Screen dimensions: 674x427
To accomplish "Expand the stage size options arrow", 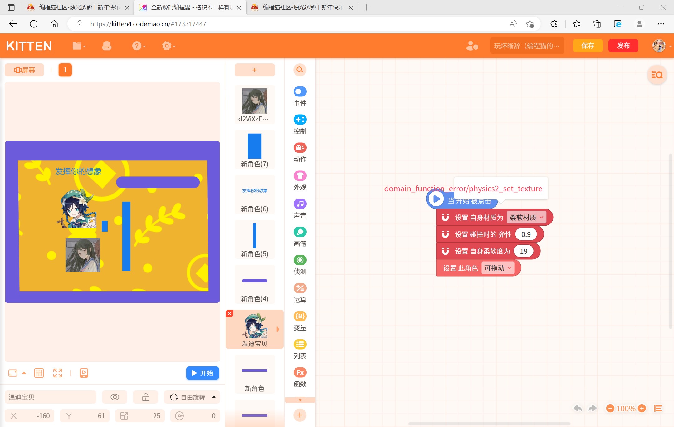I will (24, 373).
